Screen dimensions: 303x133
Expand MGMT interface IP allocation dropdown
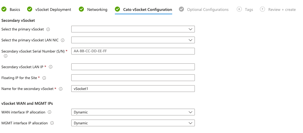pyautogui.click(x=133, y=123)
